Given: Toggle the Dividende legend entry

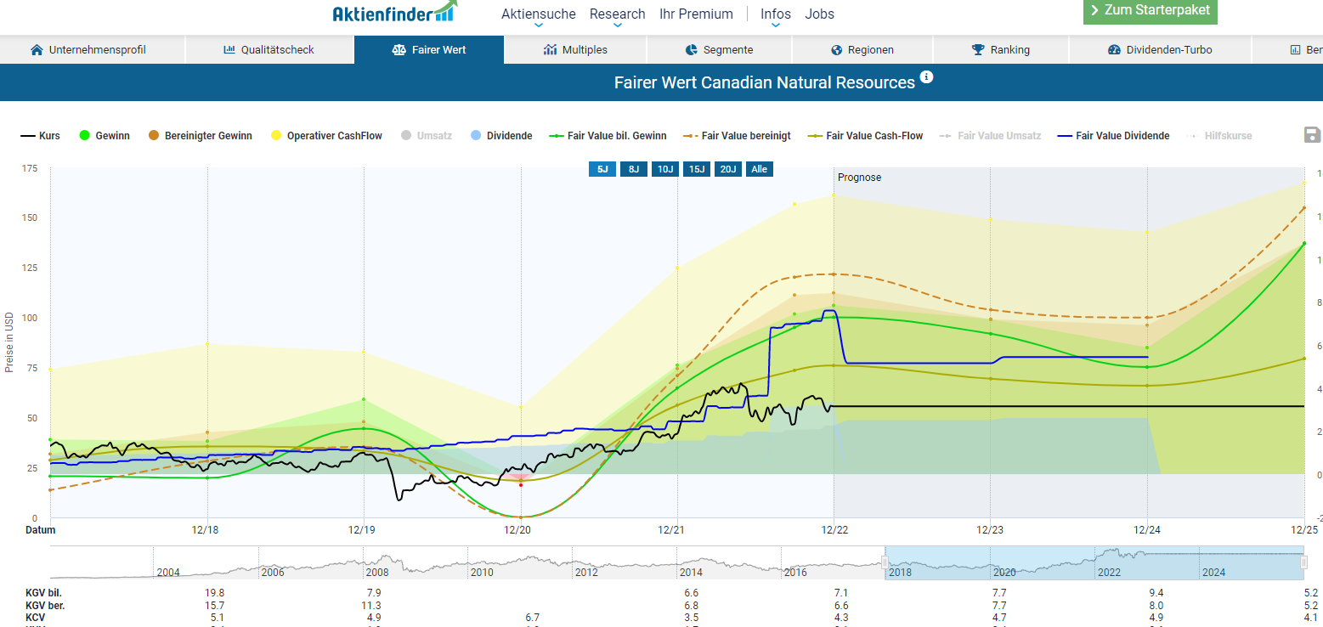Looking at the screenshot, I should (501, 136).
